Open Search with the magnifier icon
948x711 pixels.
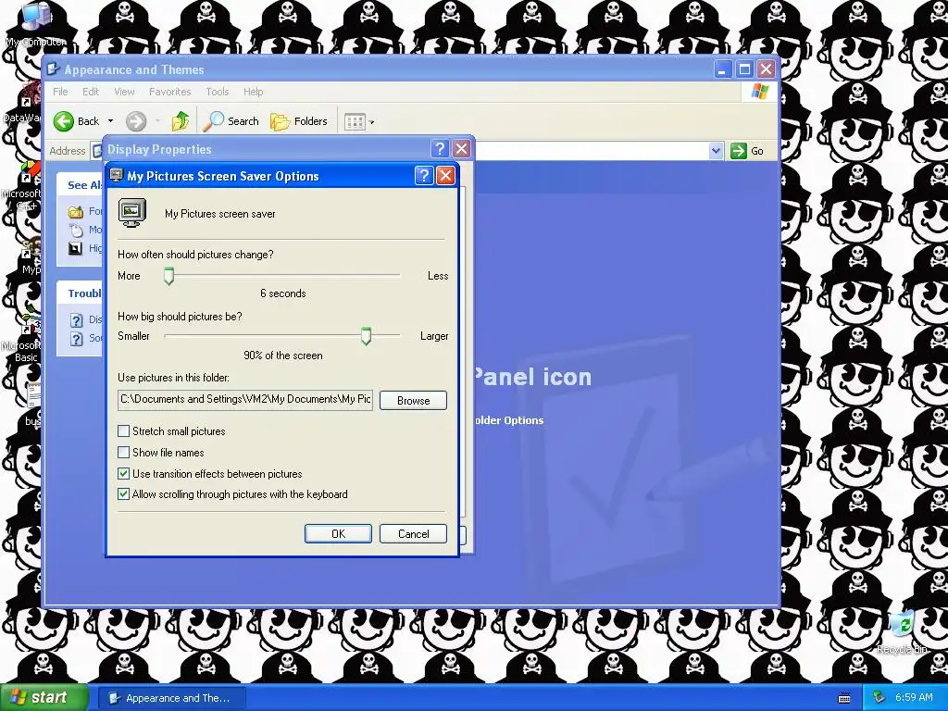pos(214,121)
